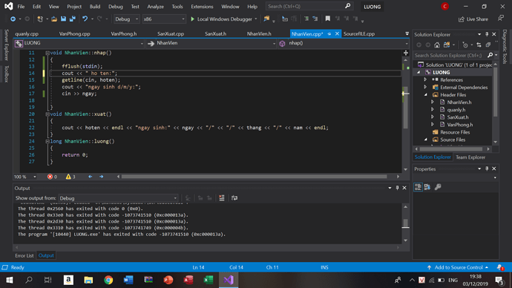This screenshot has width=512, height=288.
Task: Select NhanVien.h in Solution Explorer
Action: pyautogui.click(x=459, y=102)
